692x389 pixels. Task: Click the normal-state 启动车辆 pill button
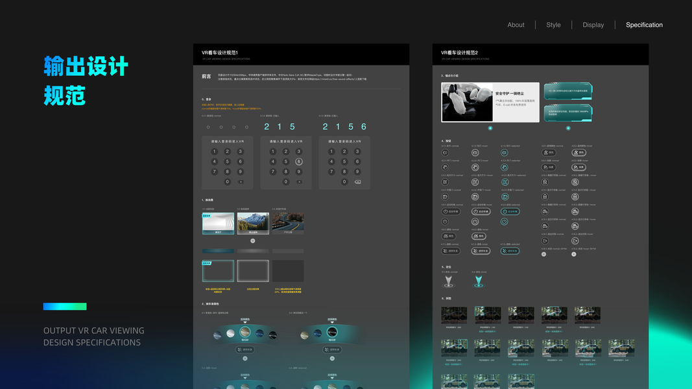(451, 212)
